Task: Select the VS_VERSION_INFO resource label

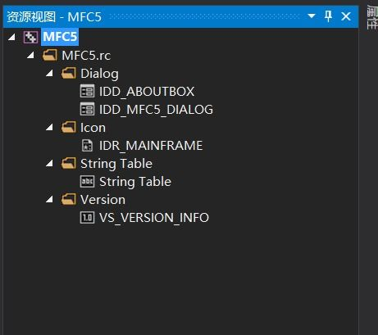Action: 154,218
